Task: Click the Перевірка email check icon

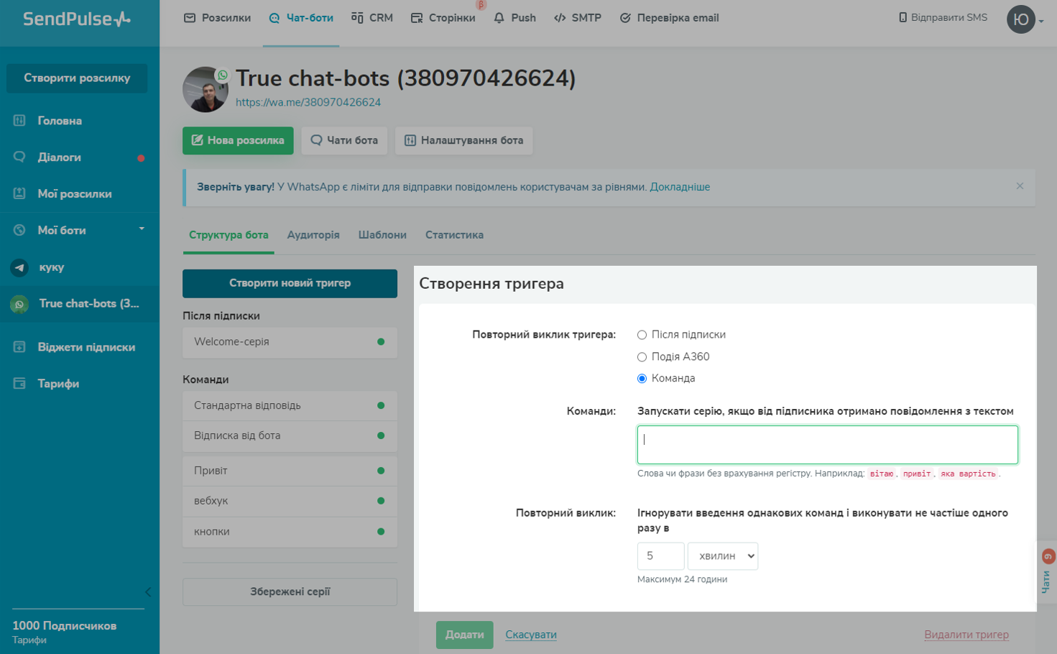Action: click(625, 18)
